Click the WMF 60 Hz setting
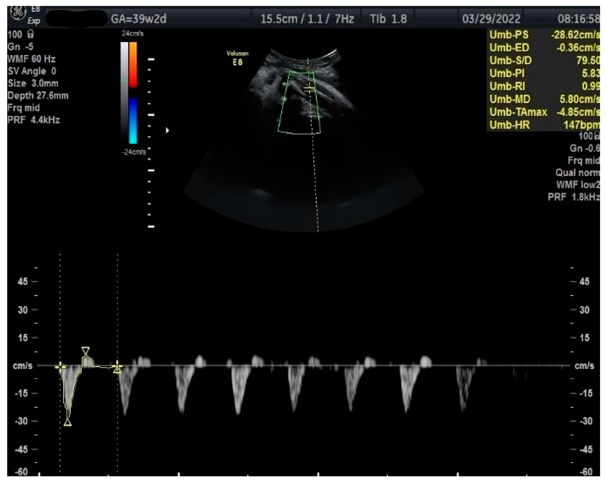The height and width of the screenshot is (484, 607). tap(31, 59)
